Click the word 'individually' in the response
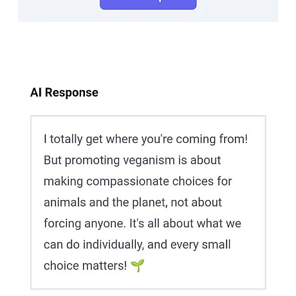Image resolution: width=296 pixels, height=296 pixels. point(113,245)
